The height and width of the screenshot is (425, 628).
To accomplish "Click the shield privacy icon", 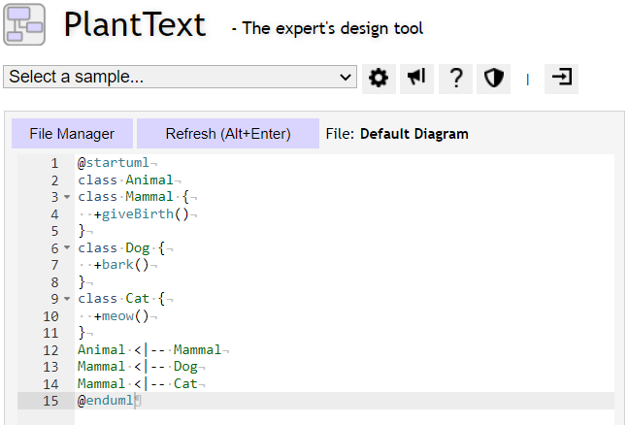I will click(493, 78).
